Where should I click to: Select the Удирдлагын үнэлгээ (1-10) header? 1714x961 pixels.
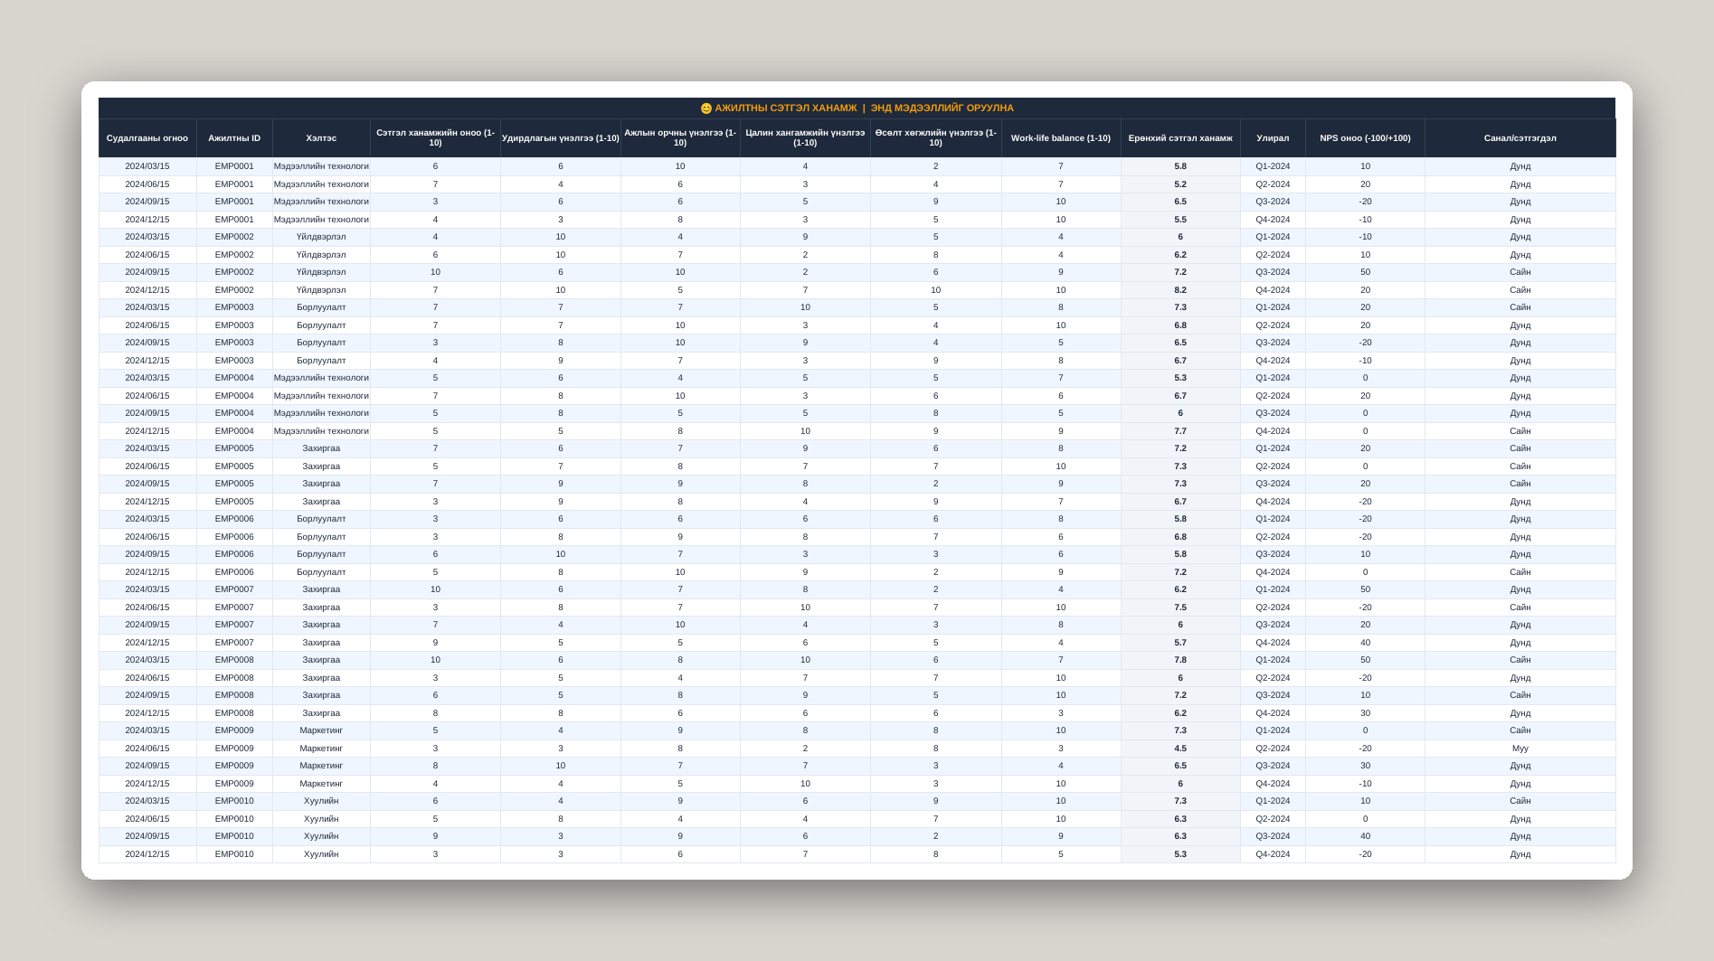click(561, 138)
